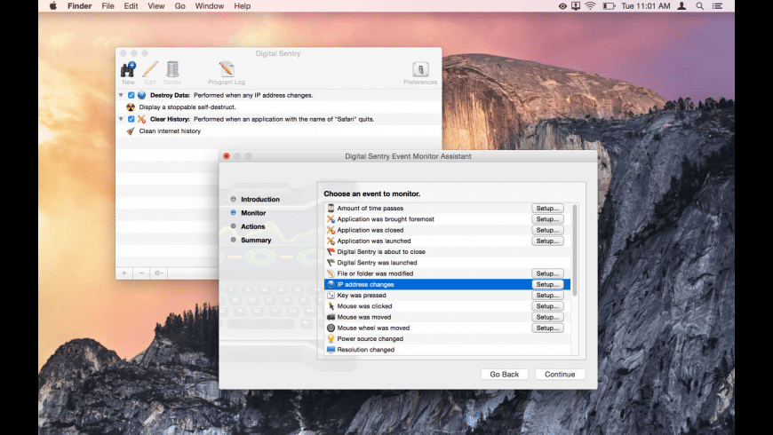Open the Window menu in the menu bar
The image size is (773, 435).
[209, 6]
